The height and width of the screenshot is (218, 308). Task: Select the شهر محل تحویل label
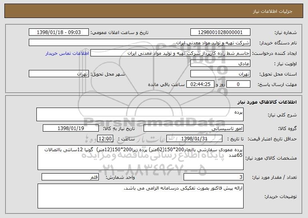108,74
